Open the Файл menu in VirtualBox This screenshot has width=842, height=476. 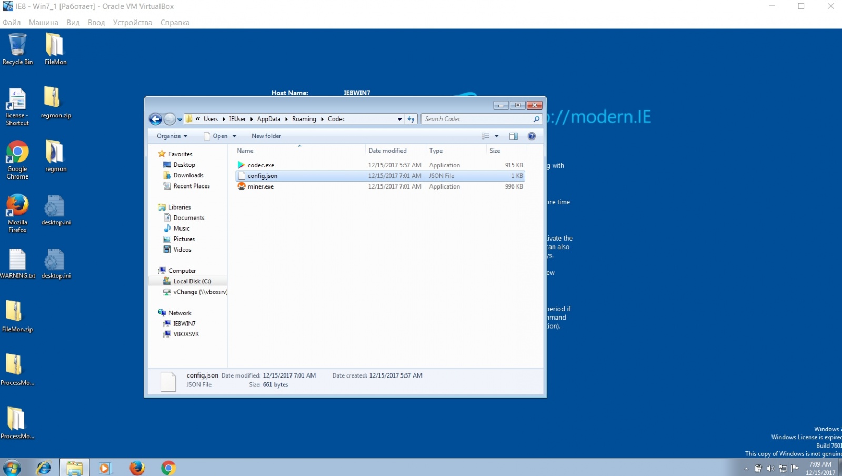pyautogui.click(x=12, y=23)
